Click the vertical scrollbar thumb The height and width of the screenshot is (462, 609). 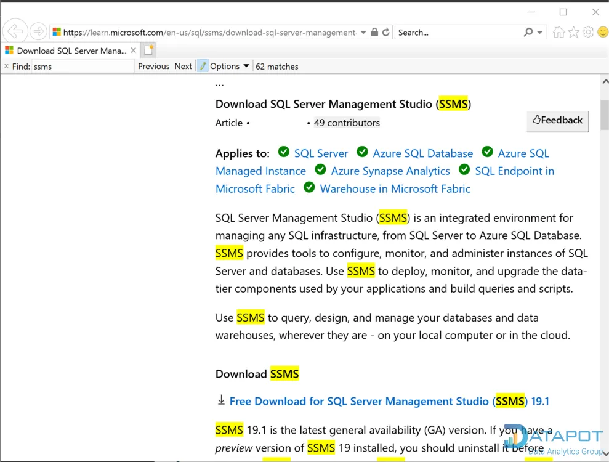pyautogui.click(x=605, y=115)
